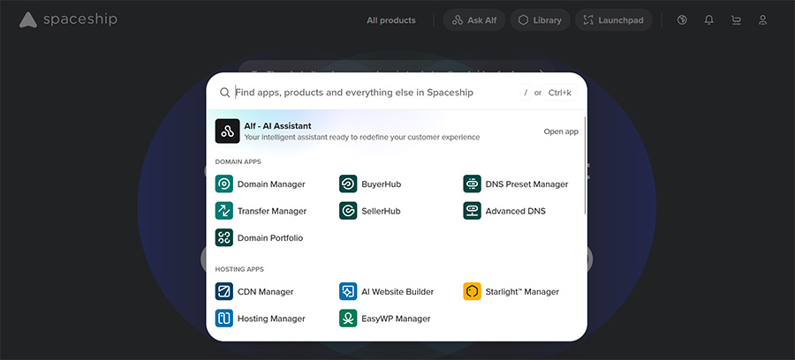Open Transfer Manager label

click(x=272, y=211)
